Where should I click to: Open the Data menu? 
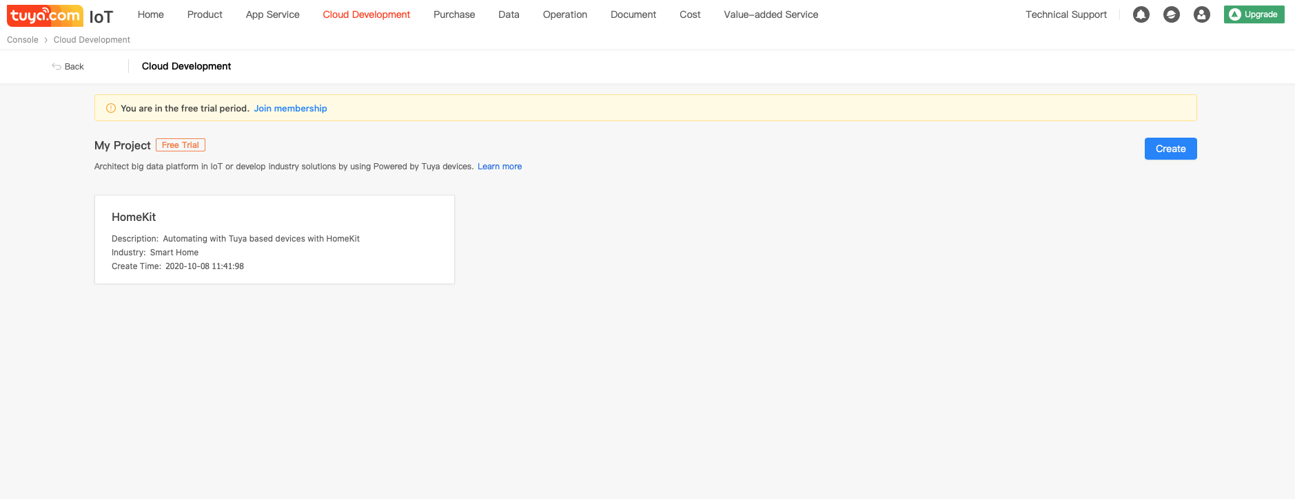(509, 14)
